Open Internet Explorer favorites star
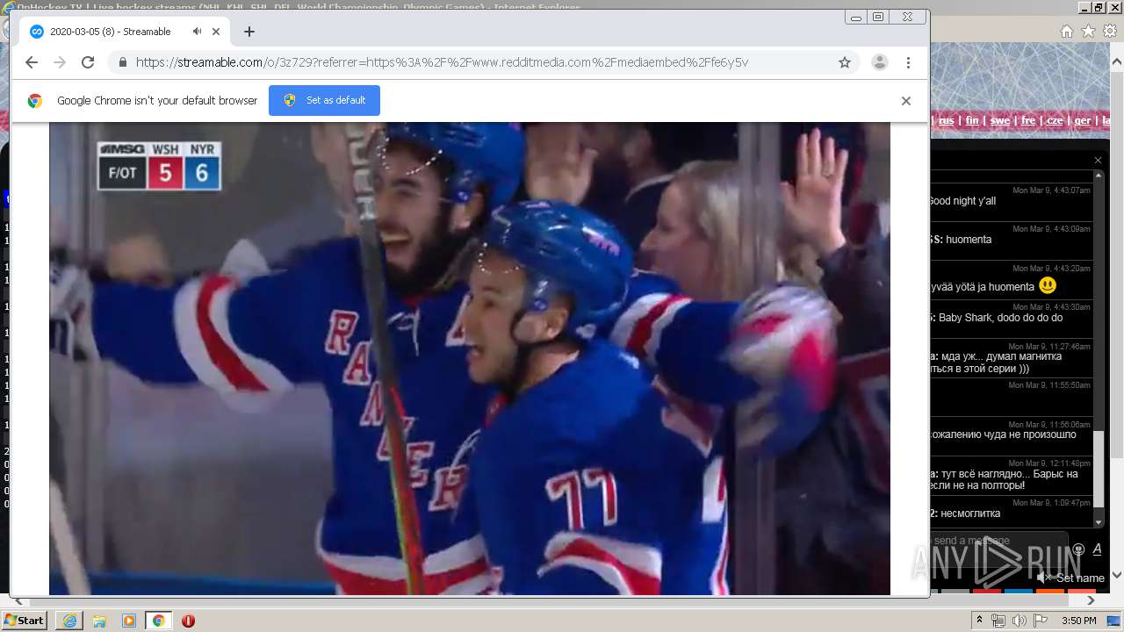This screenshot has width=1124, height=632. point(1089,31)
